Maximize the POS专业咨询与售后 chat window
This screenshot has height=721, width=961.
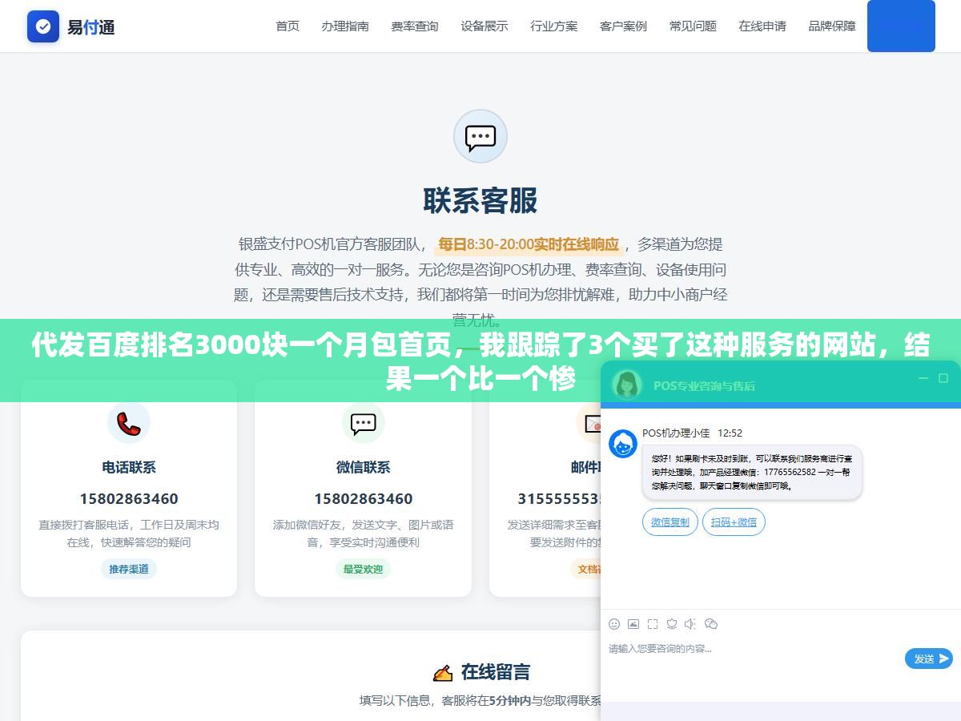[x=943, y=378]
